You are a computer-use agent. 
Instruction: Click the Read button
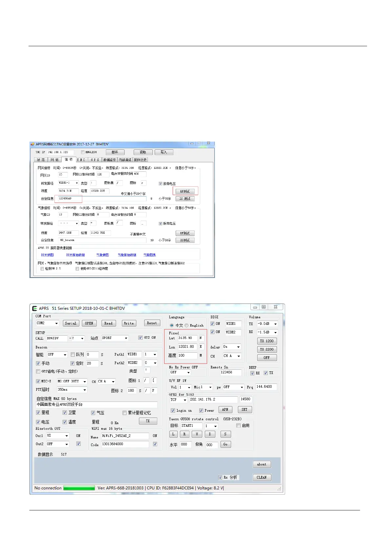point(108,323)
